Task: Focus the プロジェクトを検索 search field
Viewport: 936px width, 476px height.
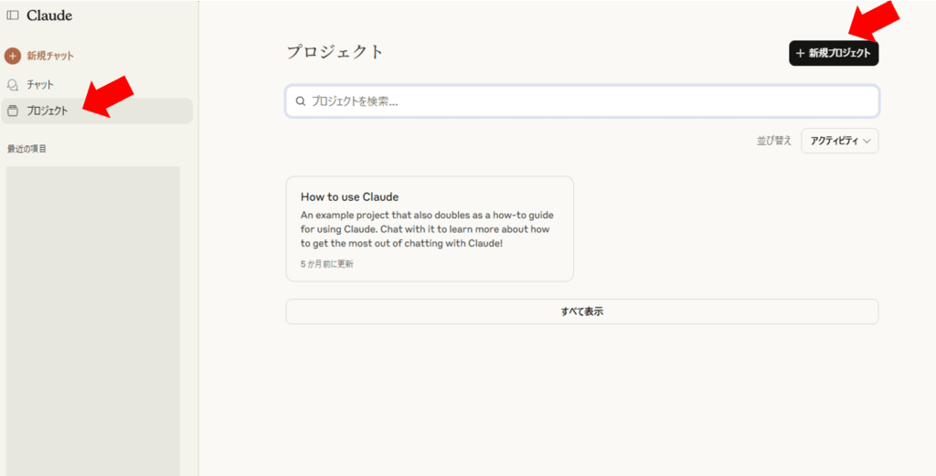Action: point(582,101)
